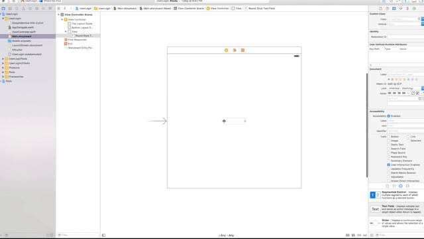Open the Connections inspector icon
The image size is (424, 239).
pyautogui.click(x=414, y=9)
